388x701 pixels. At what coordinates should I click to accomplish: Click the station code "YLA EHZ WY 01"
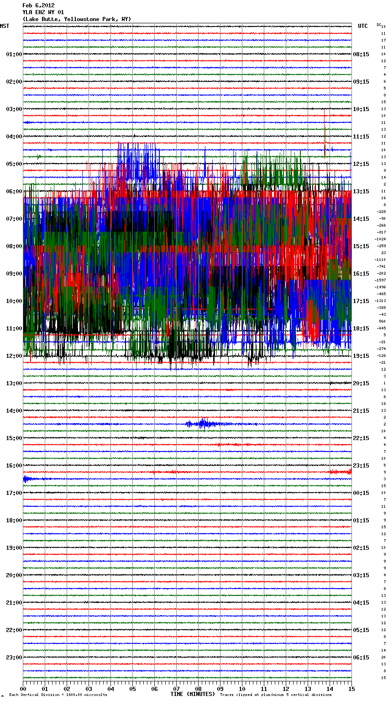(x=43, y=12)
